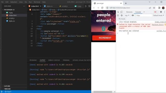The width and height of the screenshot is (166, 93).
Task: Show more DevTools tabs
Action: pyautogui.click(x=144, y=12)
